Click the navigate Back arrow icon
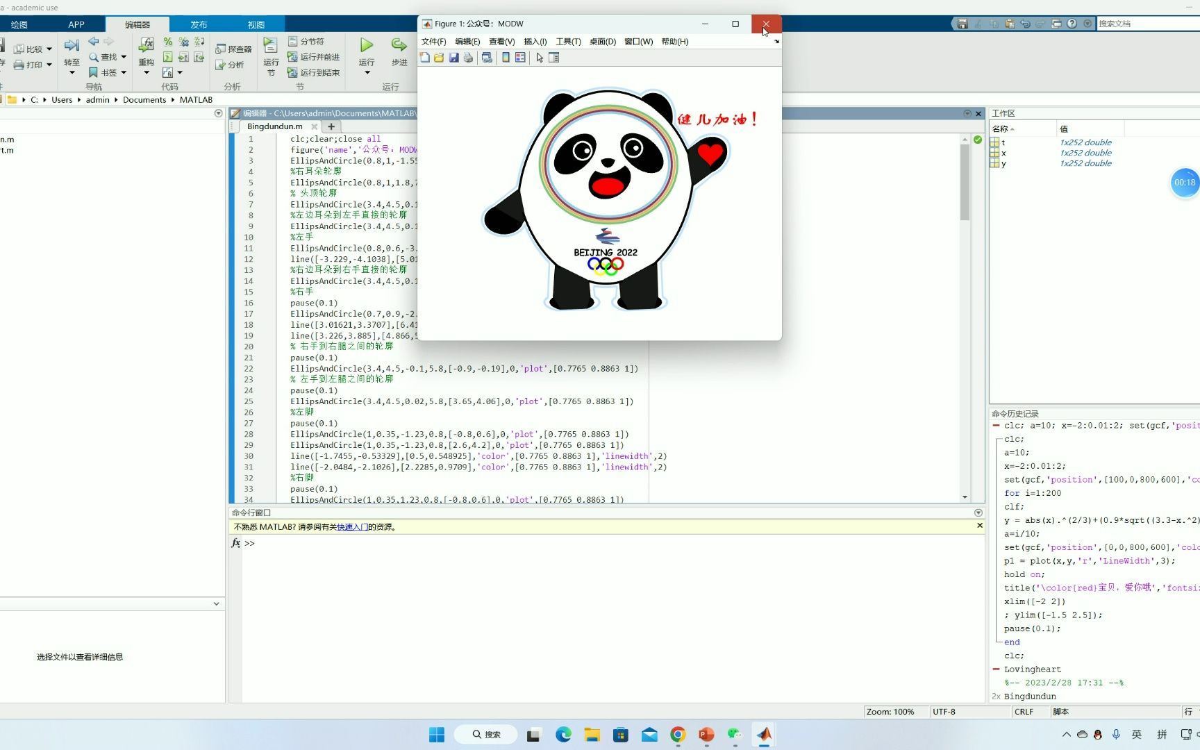Image resolution: width=1200 pixels, height=750 pixels. click(93, 42)
